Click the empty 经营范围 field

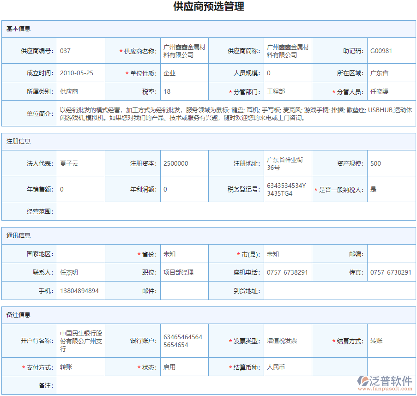pyautogui.click(x=231, y=211)
